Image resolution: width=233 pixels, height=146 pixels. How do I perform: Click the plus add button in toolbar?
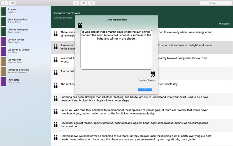(5, 3)
